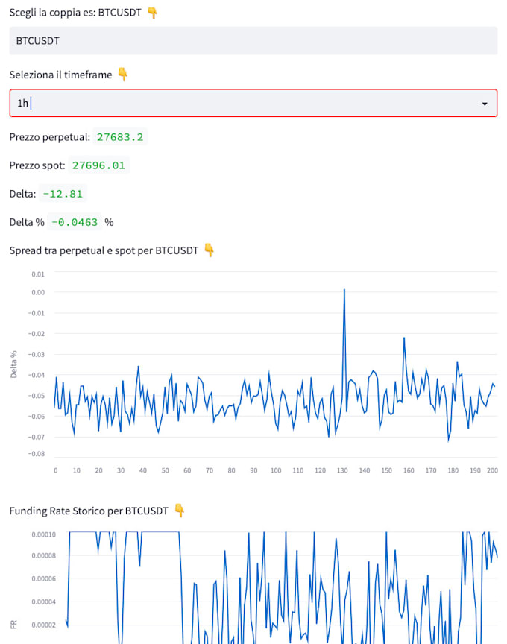Click the Spread tra perpetual e spot heading
Image resolution: width=507 pixels, height=644 pixels.
point(102,250)
